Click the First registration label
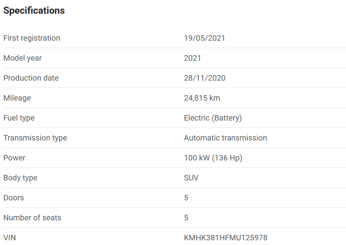Image resolution: width=346 pixels, height=245 pixels. pos(32,38)
